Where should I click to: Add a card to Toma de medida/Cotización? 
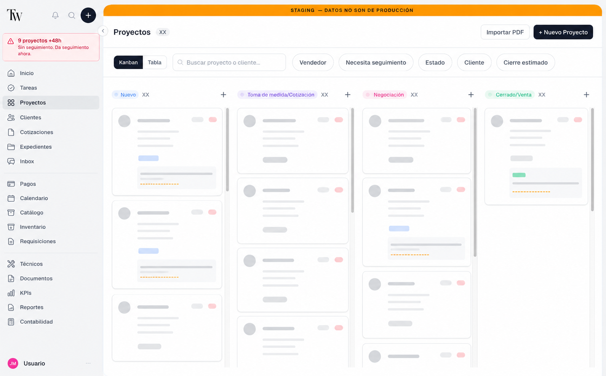click(x=348, y=95)
